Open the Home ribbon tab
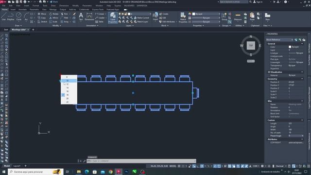The image size is (311, 175). point(4,10)
